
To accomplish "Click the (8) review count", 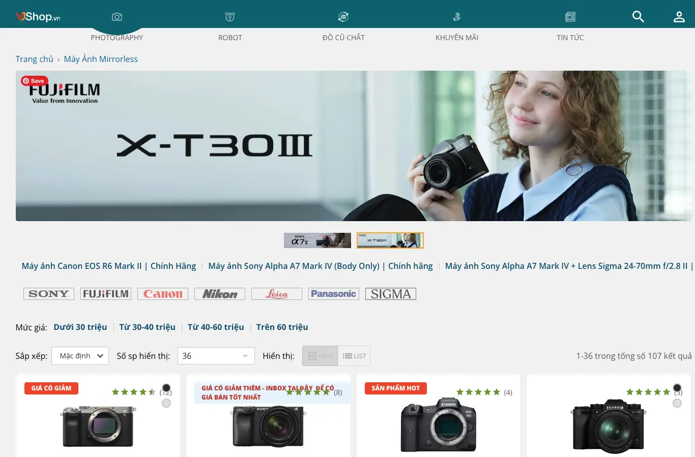I will click(338, 392).
